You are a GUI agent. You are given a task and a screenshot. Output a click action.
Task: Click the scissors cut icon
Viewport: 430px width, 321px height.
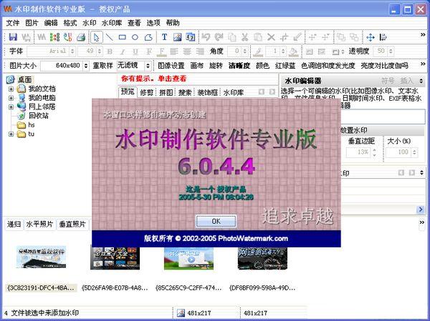click(x=245, y=37)
